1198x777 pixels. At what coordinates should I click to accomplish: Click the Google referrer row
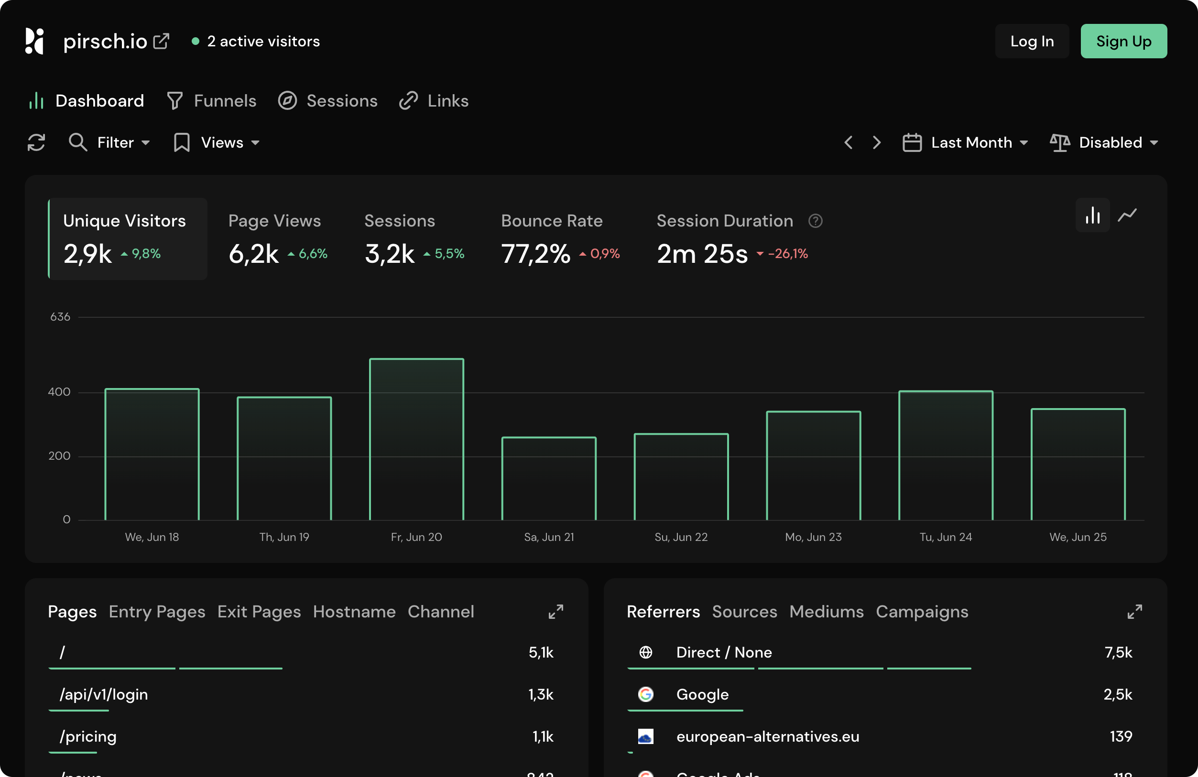click(x=702, y=695)
